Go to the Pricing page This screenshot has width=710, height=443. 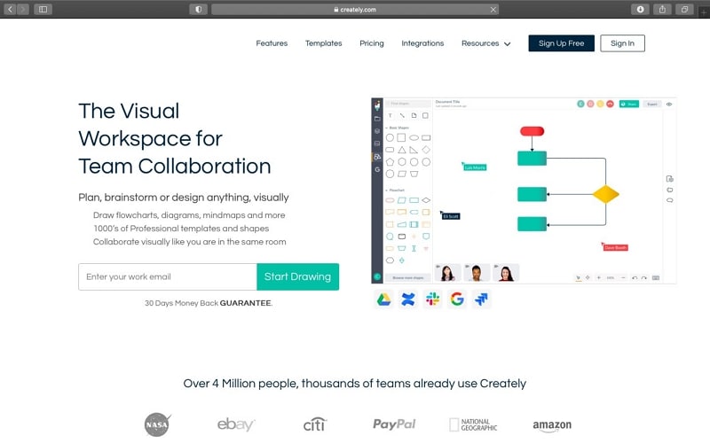pyautogui.click(x=372, y=43)
